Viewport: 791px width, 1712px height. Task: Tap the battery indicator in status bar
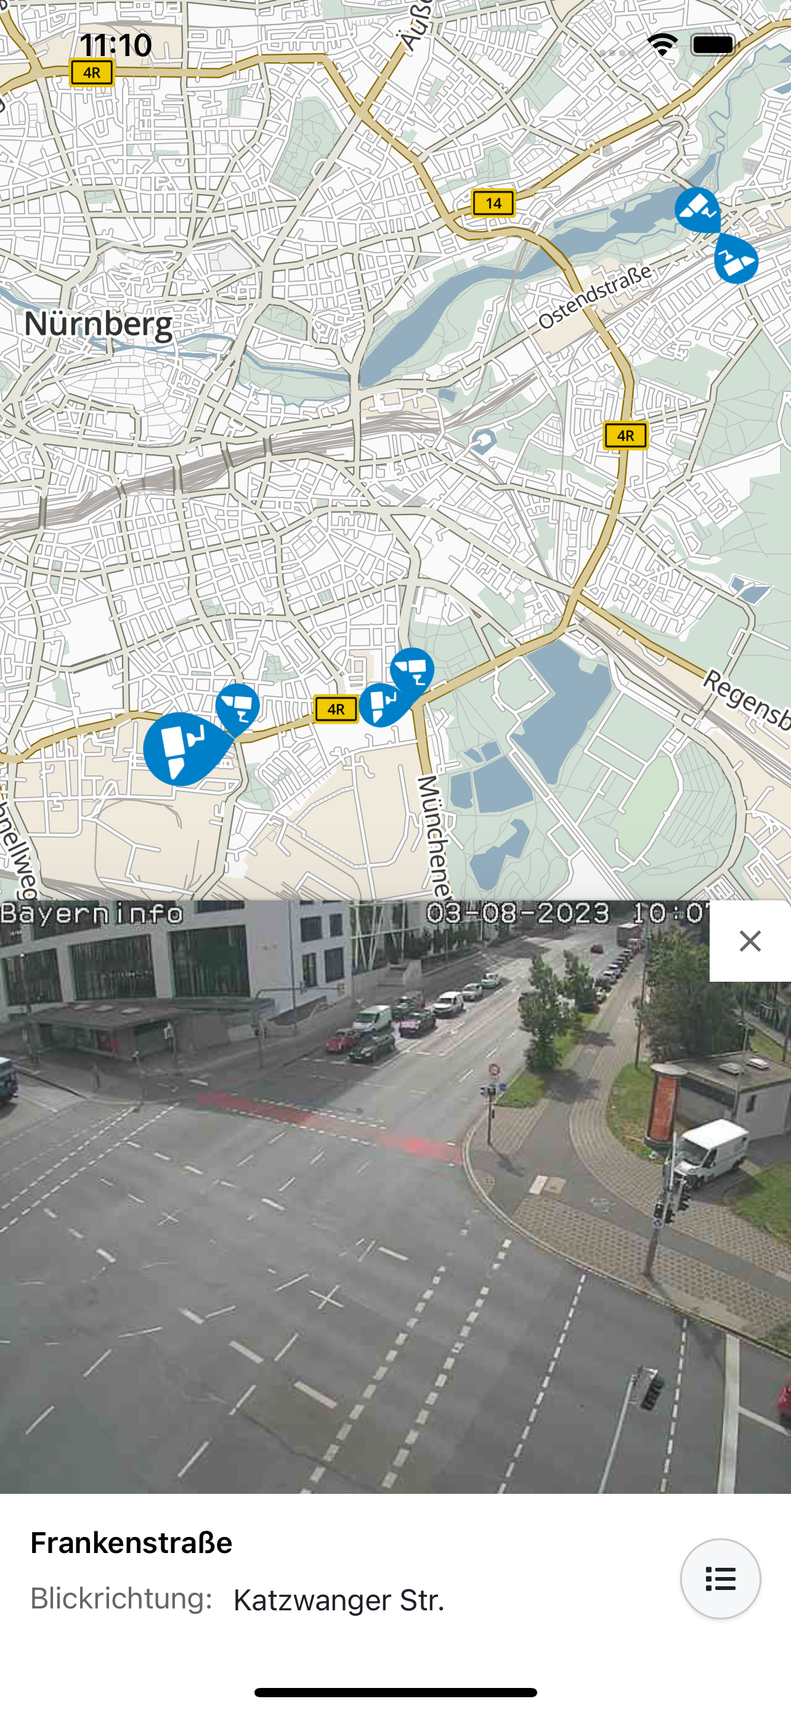(715, 45)
